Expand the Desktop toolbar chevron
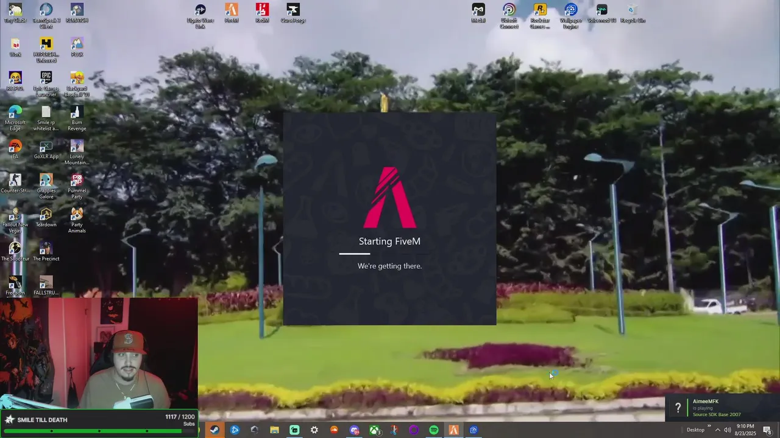 (709, 426)
